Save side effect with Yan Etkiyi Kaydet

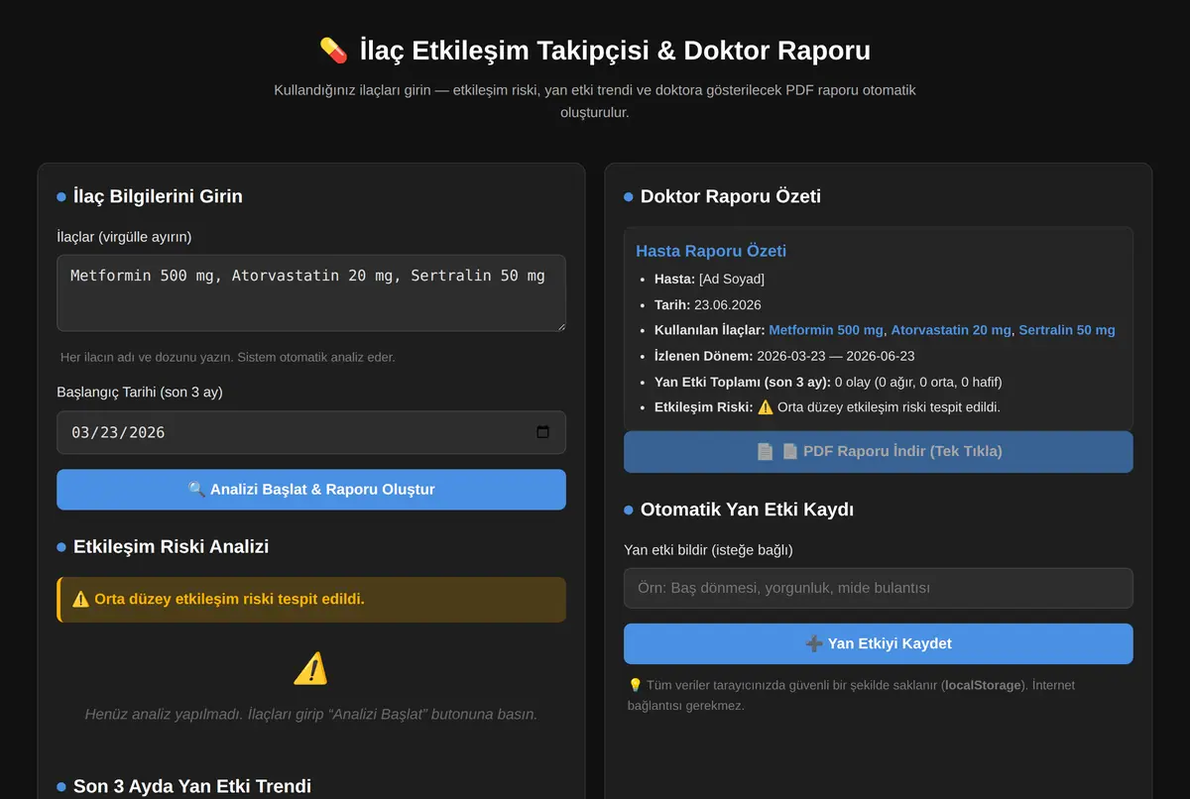tap(879, 643)
